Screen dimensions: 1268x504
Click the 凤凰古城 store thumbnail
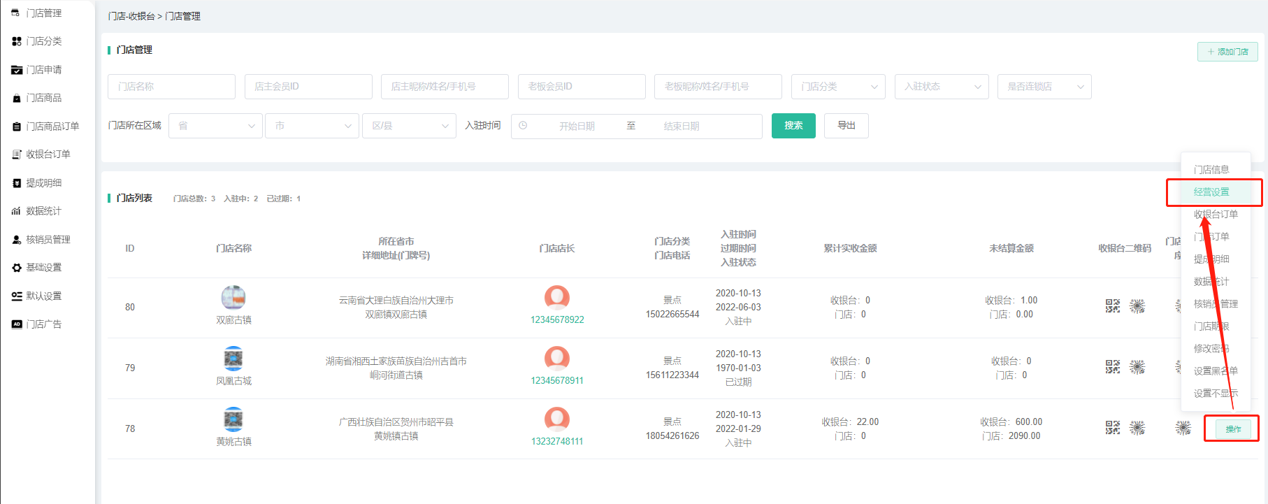coord(233,359)
